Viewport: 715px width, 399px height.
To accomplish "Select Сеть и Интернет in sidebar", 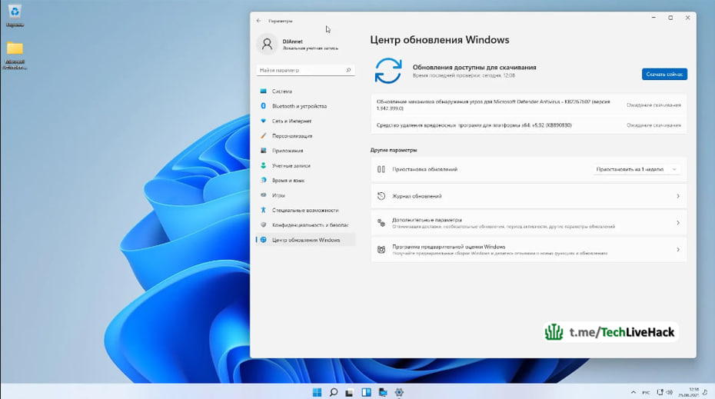I will [305, 121].
